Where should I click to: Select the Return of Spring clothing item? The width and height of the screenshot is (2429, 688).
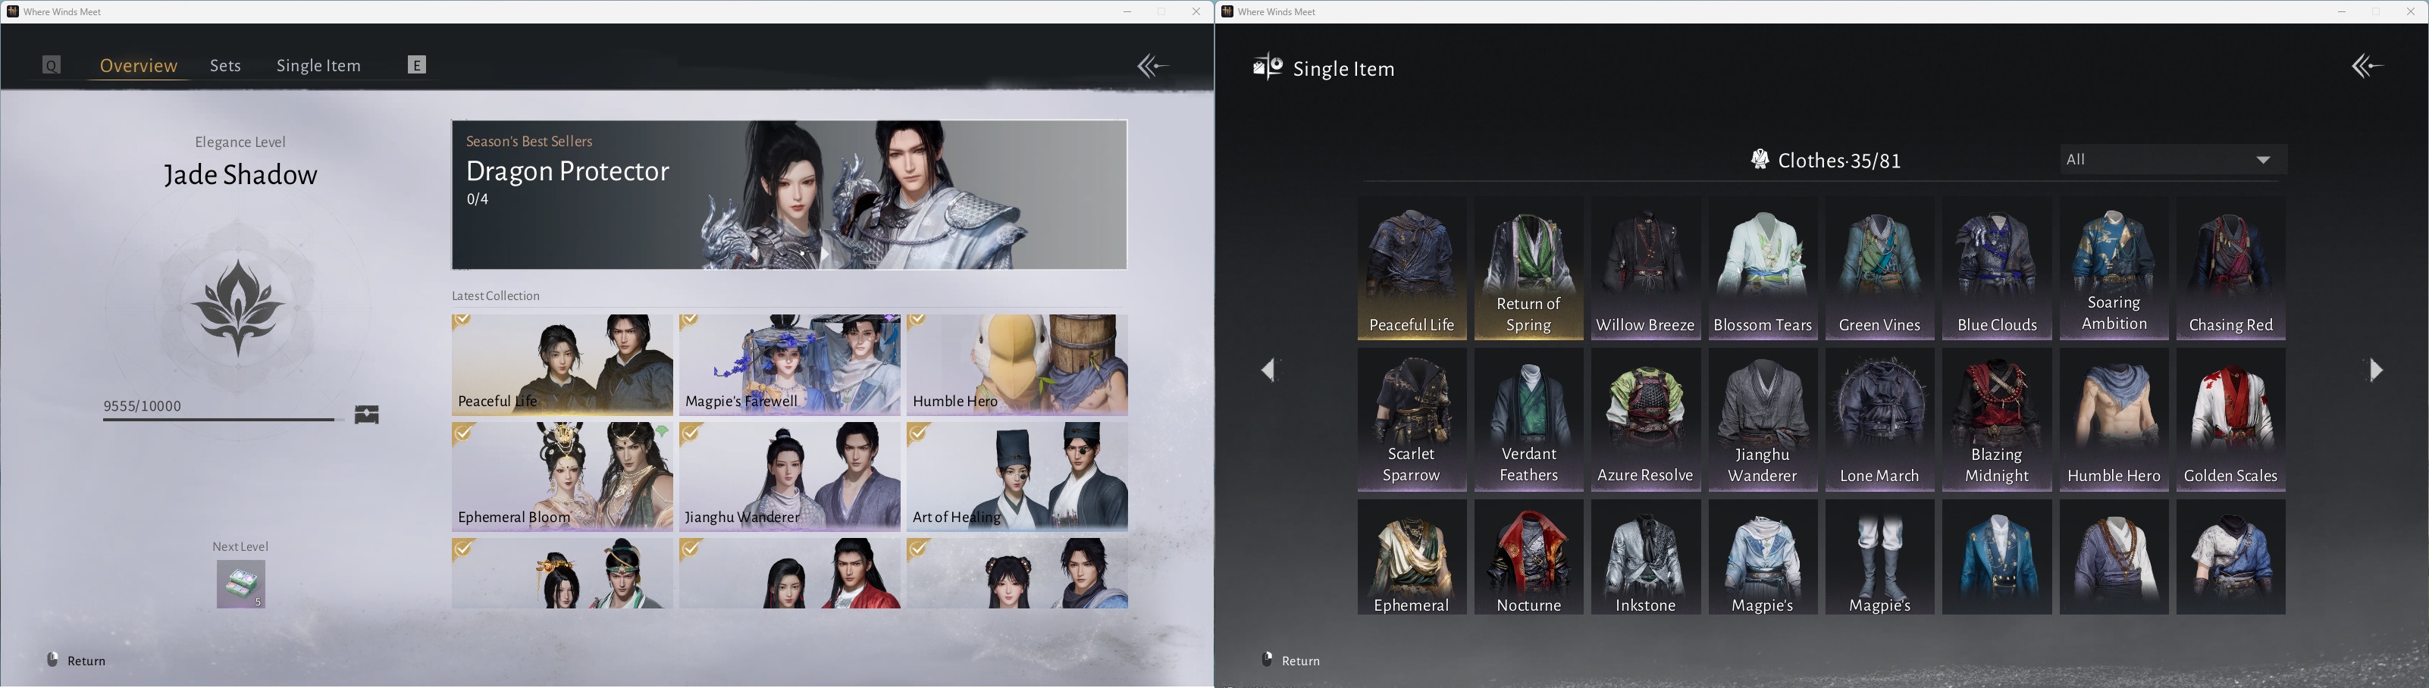[1528, 268]
